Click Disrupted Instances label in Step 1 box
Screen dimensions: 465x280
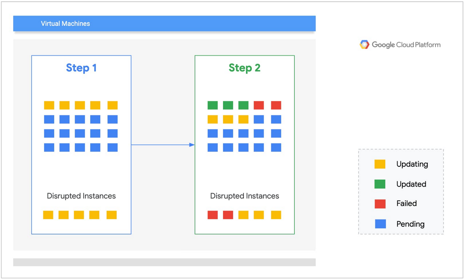click(x=81, y=196)
